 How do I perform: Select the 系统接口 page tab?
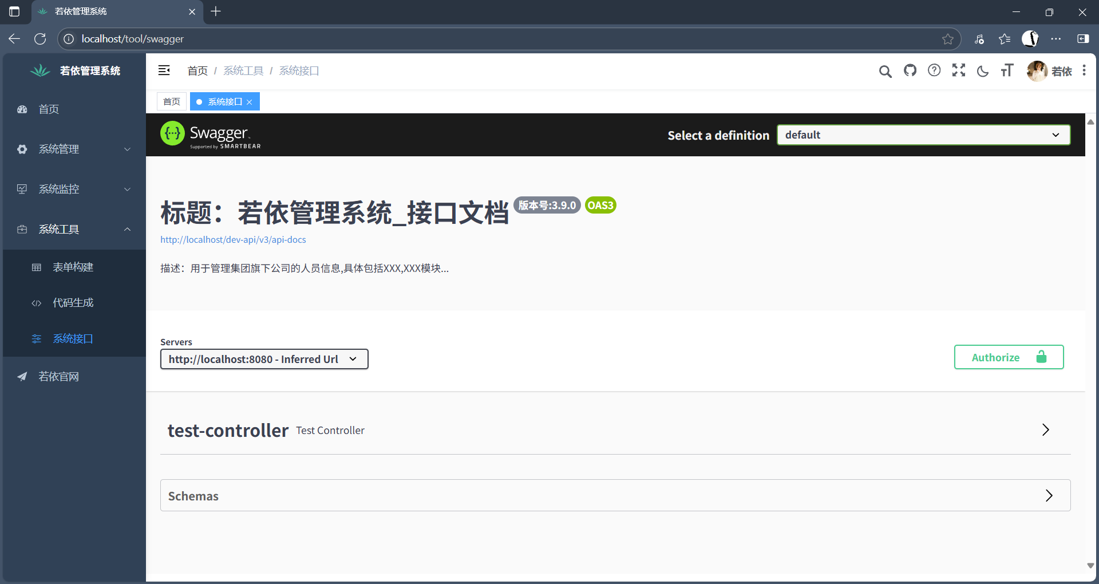[225, 101]
